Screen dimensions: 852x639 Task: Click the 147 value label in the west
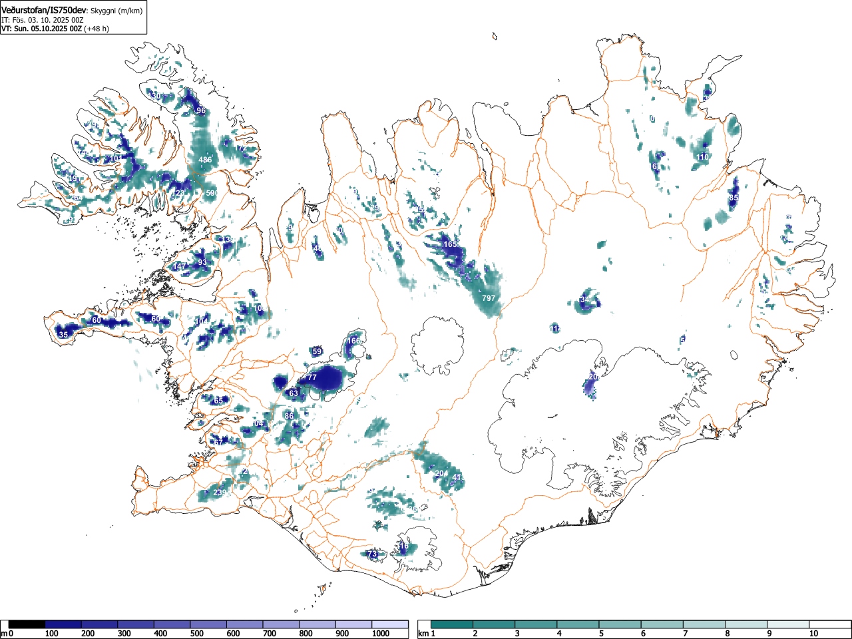click(x=180, y=267)
